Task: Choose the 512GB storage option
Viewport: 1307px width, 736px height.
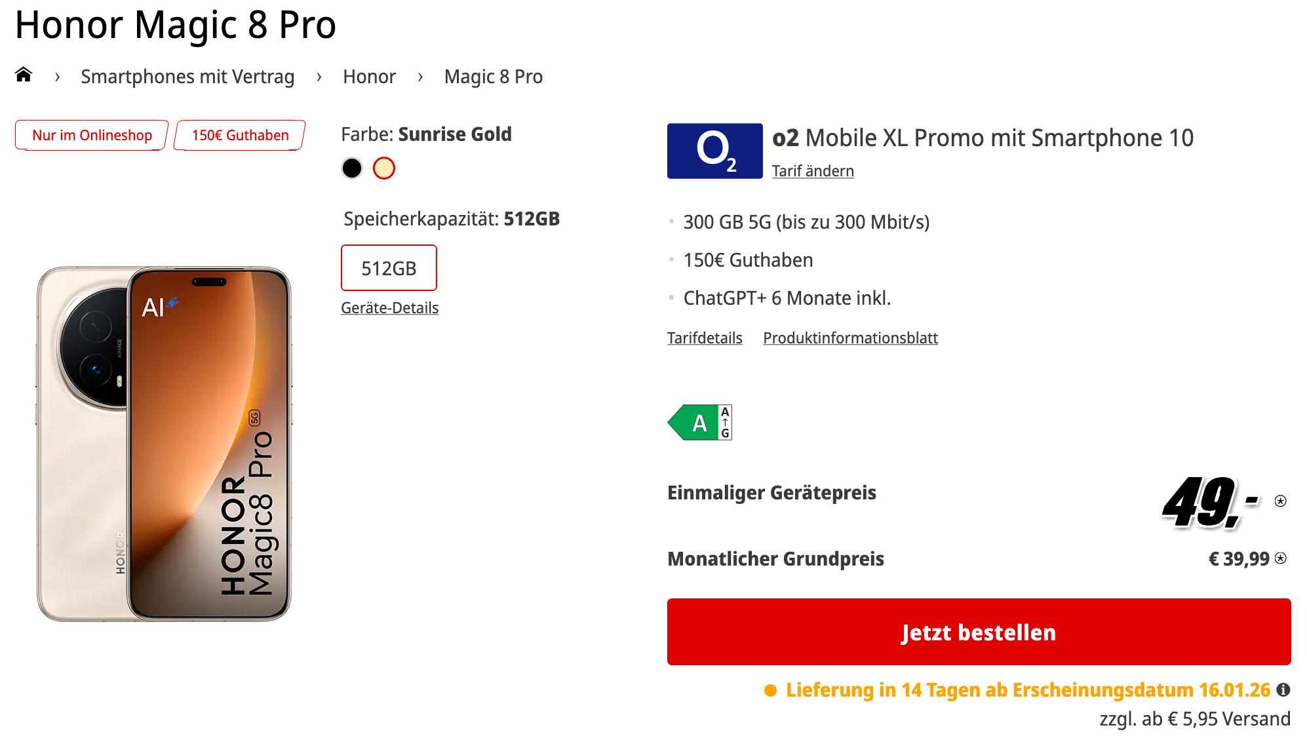Action: [x=389, y=268]
